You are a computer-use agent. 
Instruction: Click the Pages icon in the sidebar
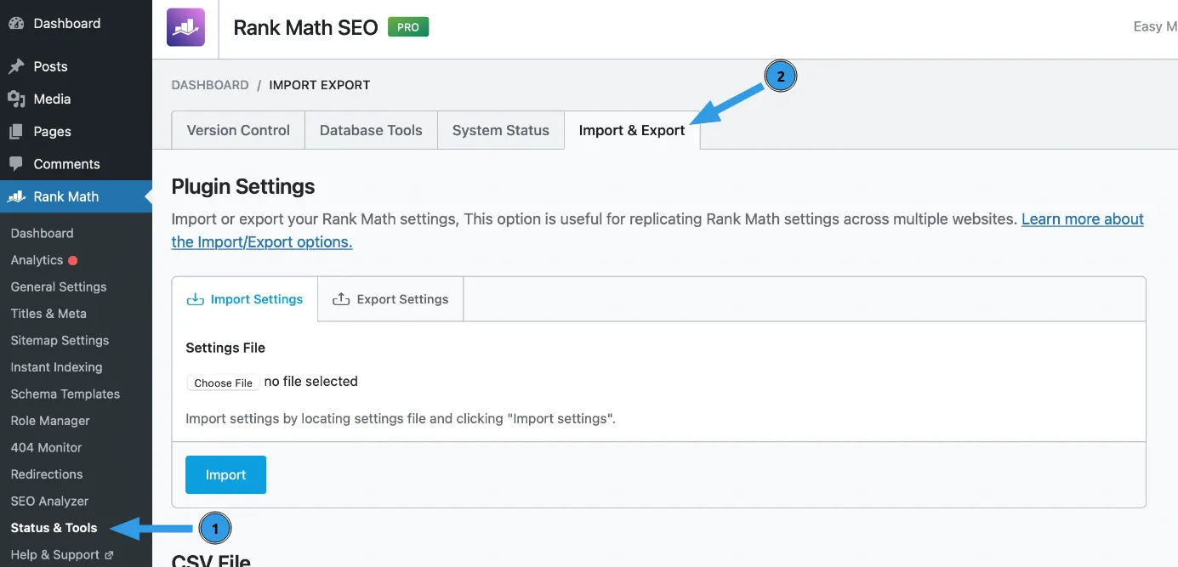pos(16,132)
